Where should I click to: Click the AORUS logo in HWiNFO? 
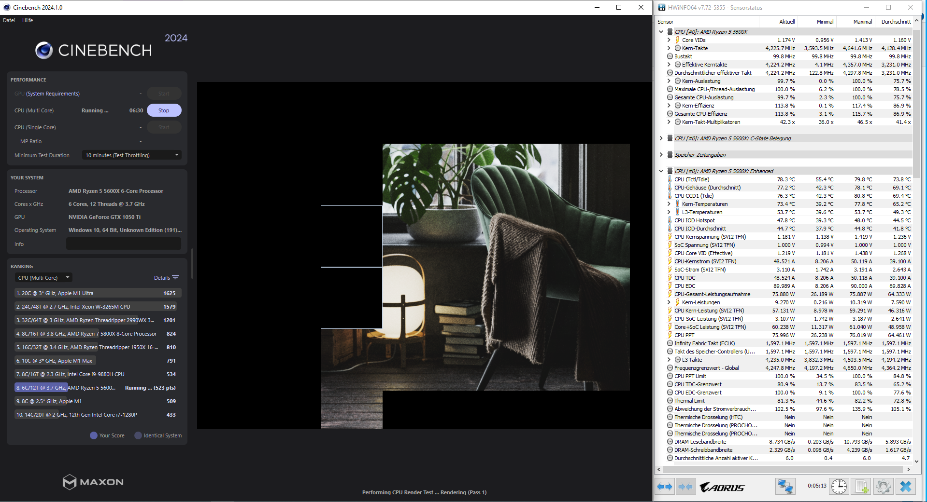722,487
